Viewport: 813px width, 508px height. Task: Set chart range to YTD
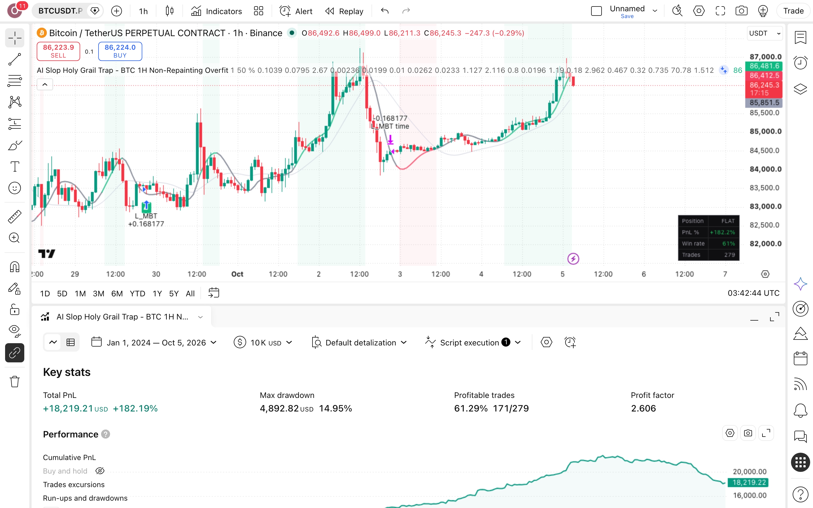[x=137, y=294]
